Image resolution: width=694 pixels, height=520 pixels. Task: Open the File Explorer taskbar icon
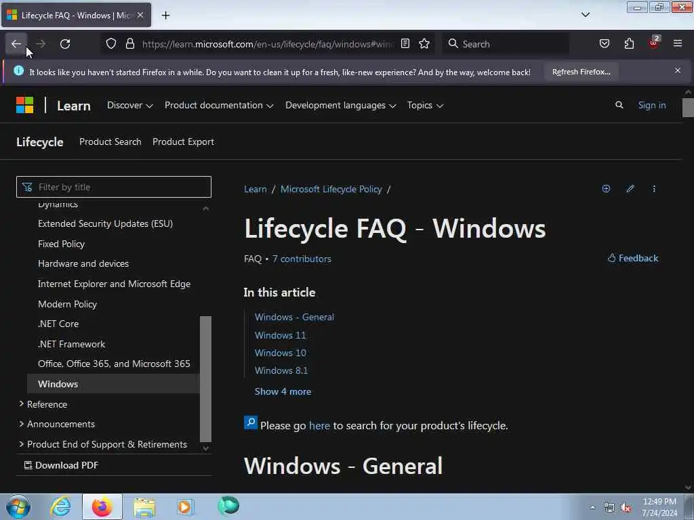click(144, 506)
